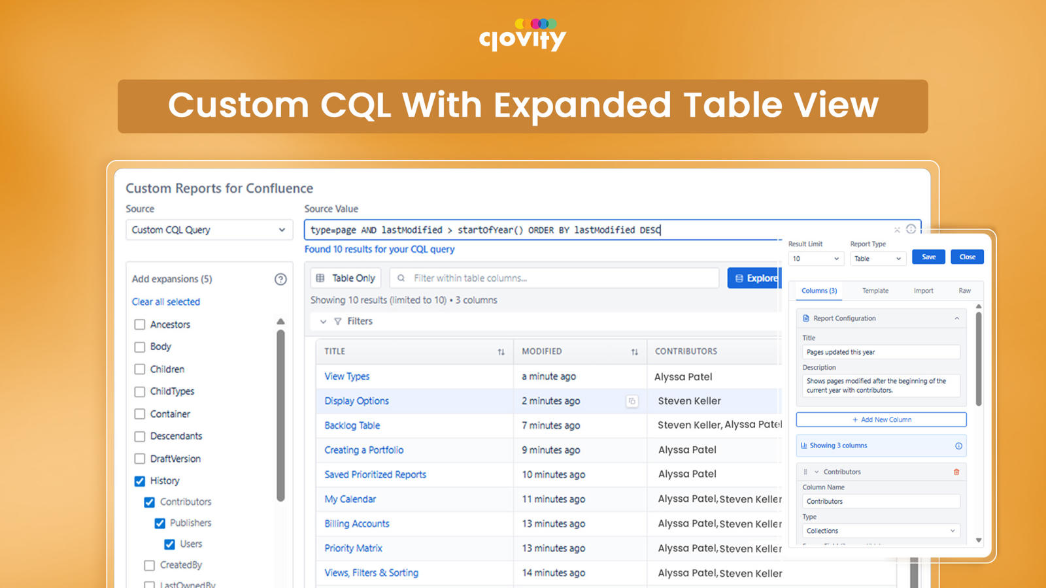Click the bar chart icon beside Showing 3 columns
The width and height of the screenshot is (1046, 588).
(x=804, y=446)
